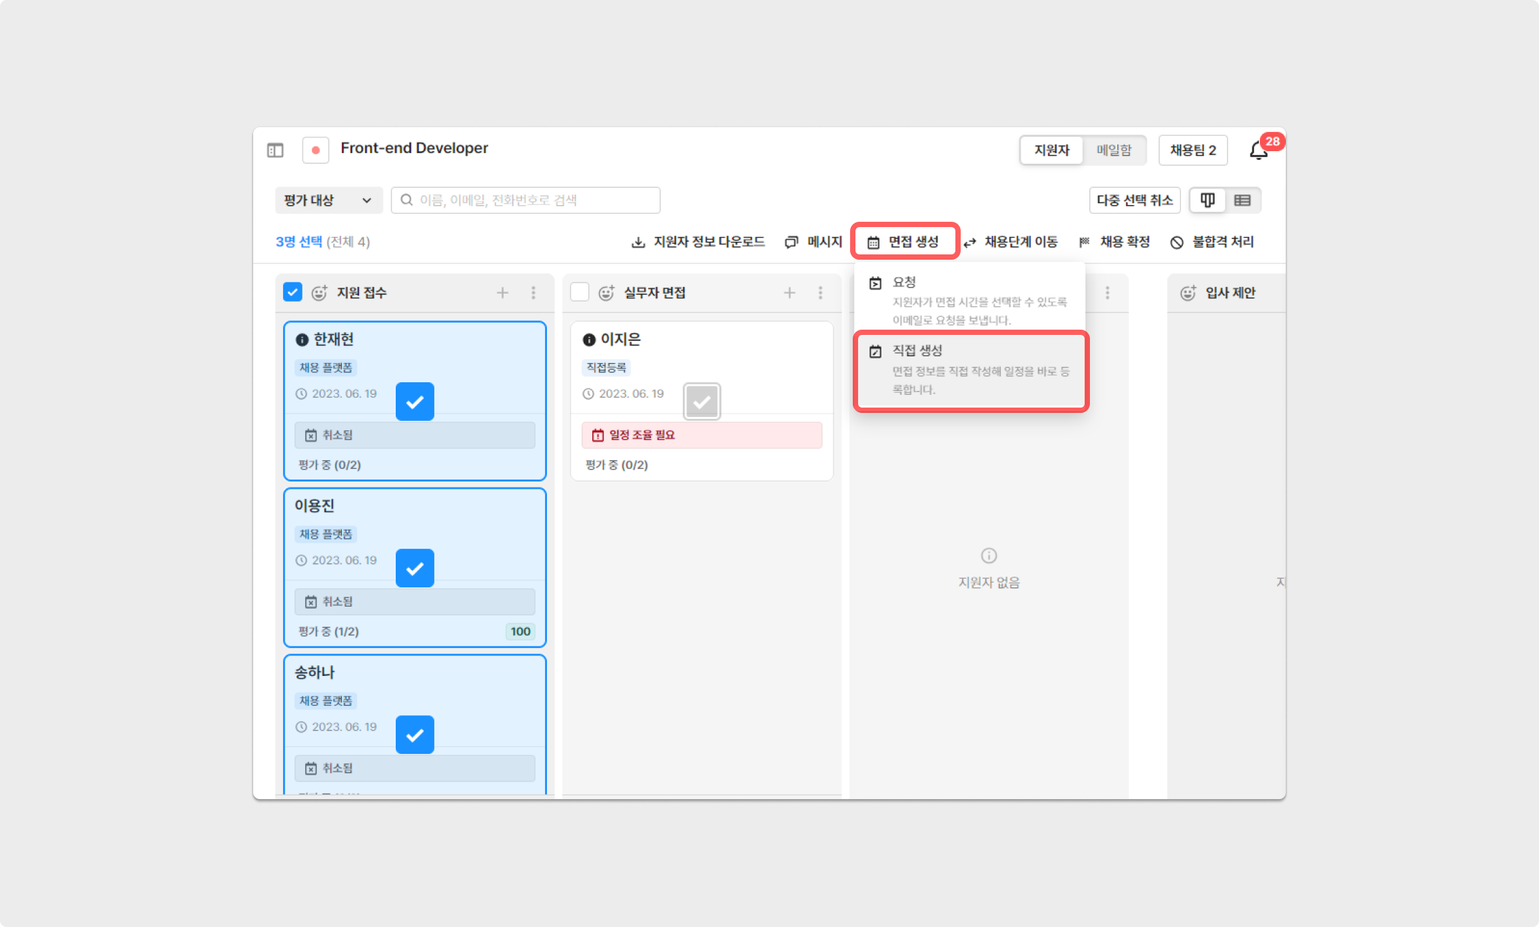
Task: Check the 실무자 면접 column checkbox
Action: click(x=580, y=292)
